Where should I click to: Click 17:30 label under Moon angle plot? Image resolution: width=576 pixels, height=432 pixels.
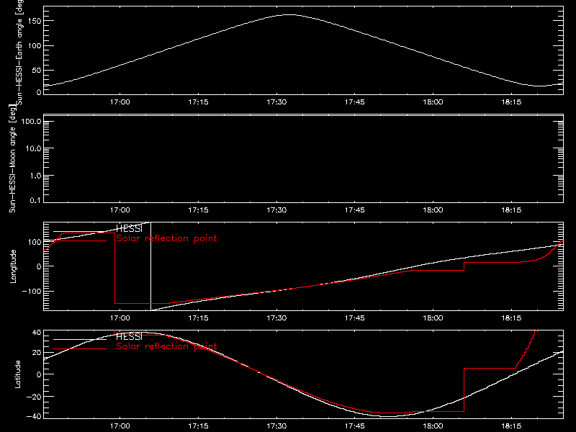click(276, 210)
